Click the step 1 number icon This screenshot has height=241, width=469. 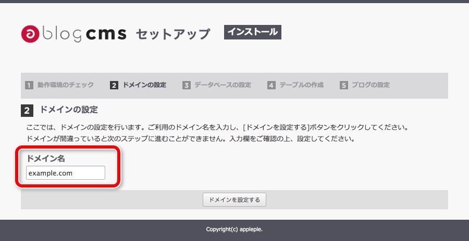[x=29, y=85]
